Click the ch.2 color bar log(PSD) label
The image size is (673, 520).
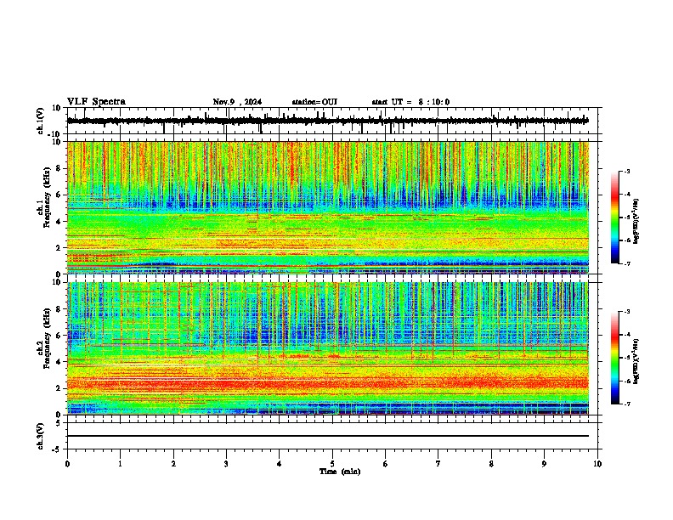pos(636,361)
